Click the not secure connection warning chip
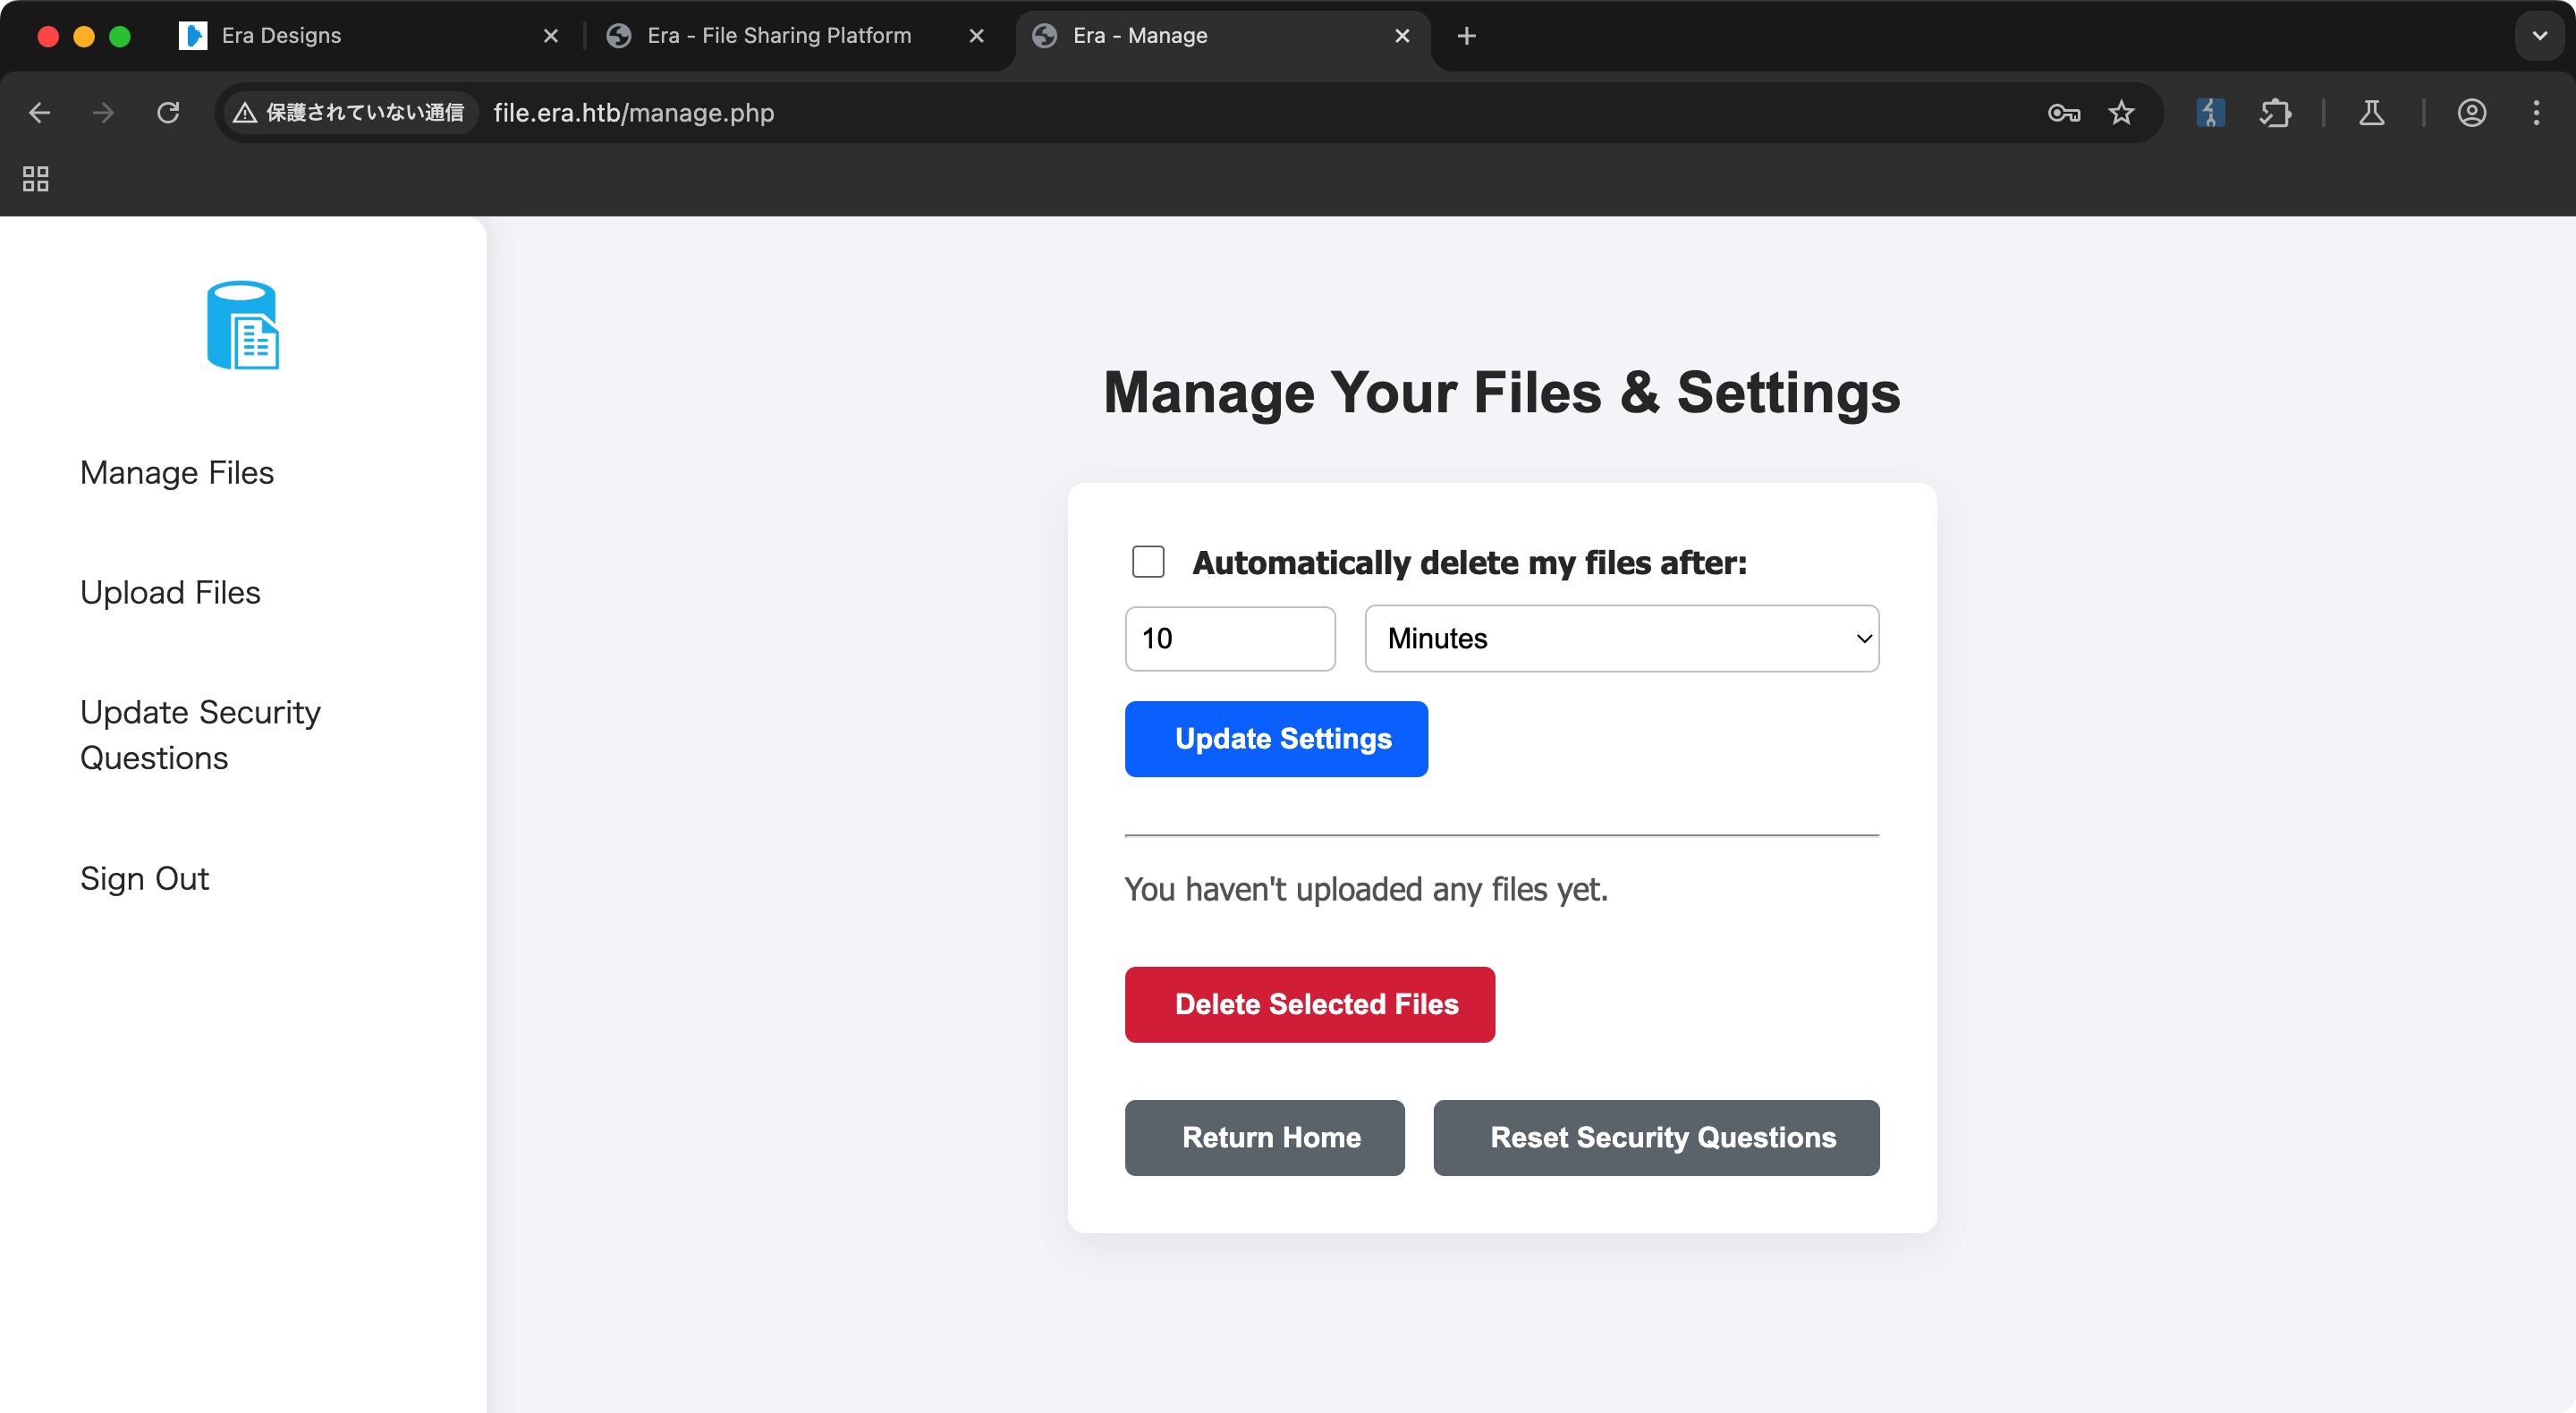The image size is (2576, 1413). click(x=349, y=113)
